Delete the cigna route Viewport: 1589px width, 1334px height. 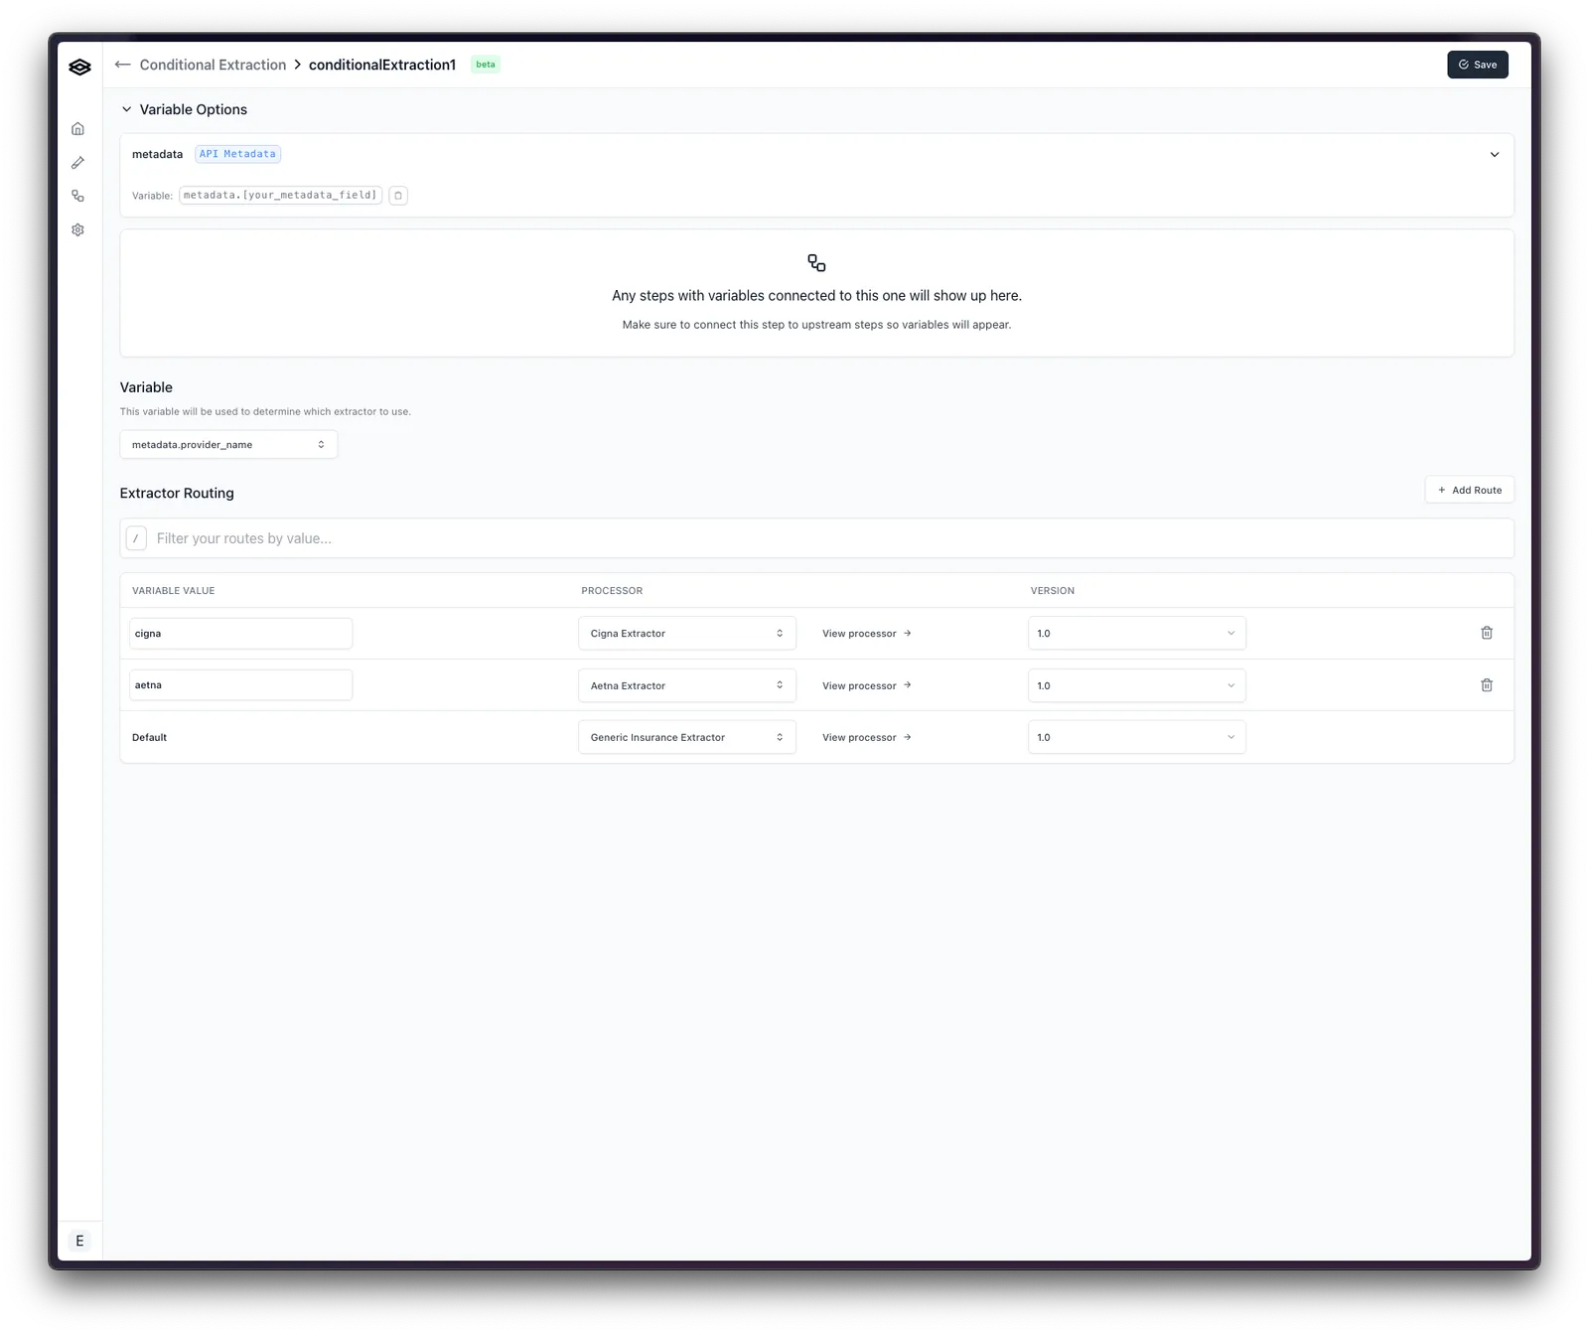click(x=1487, y=633)
